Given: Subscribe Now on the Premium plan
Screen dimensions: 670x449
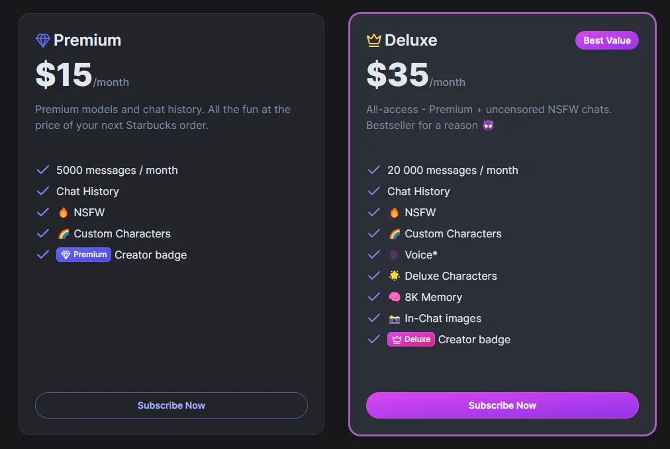Looking at the screenshot, I should 171,405.
